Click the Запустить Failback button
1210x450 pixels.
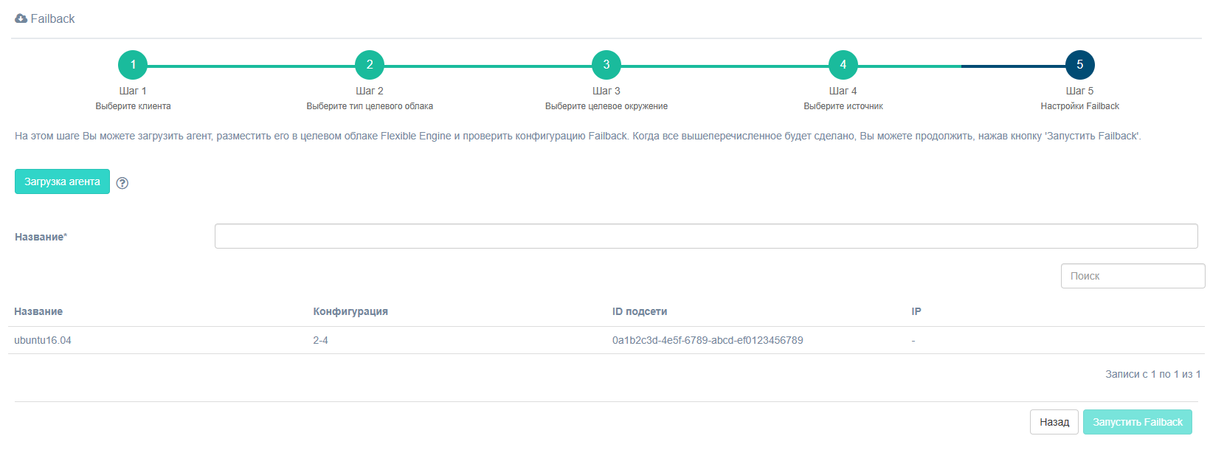[1138, 422]
